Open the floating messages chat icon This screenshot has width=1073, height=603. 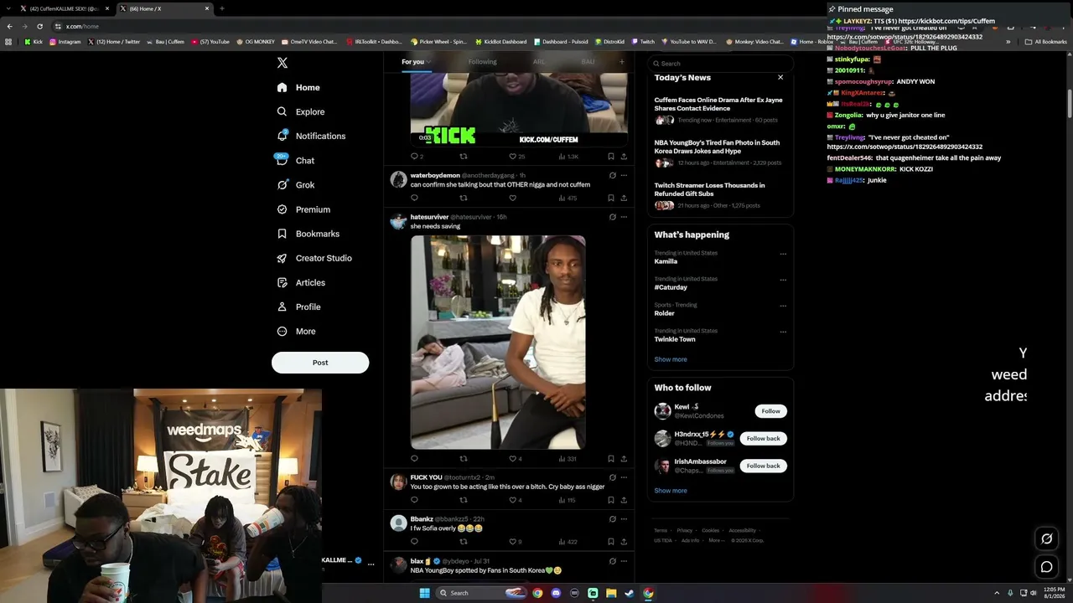click(1047, 567)
